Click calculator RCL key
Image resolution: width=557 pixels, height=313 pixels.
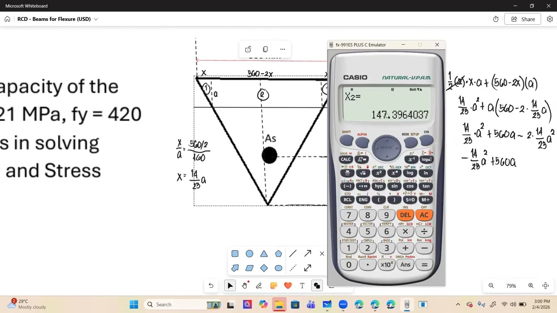(347, 200)
